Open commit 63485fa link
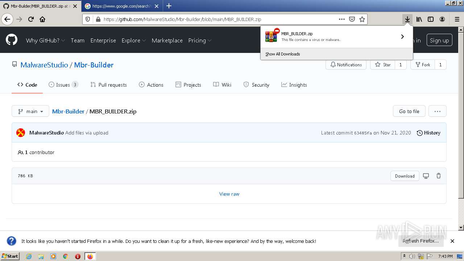Viewport: 464px width, 261px height. click(x=363, y=133)
